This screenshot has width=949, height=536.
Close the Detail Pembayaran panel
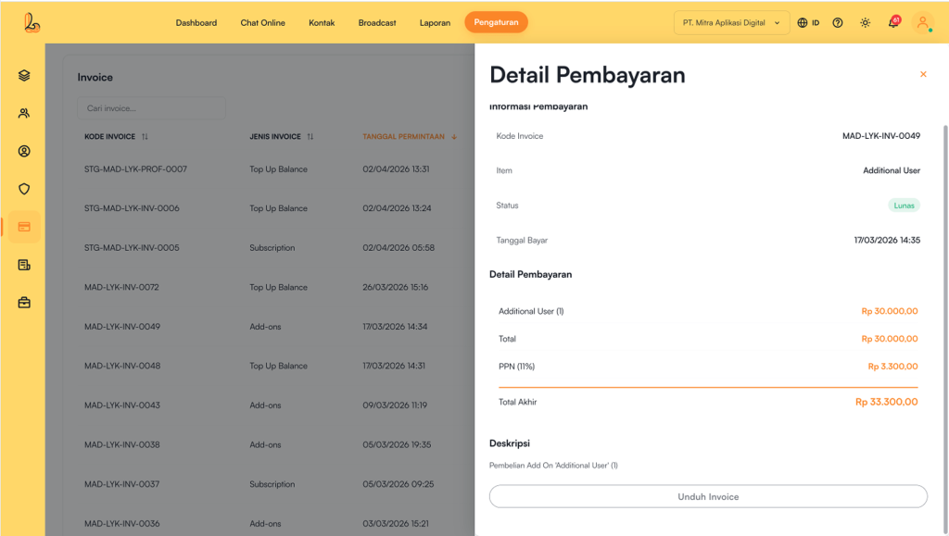click(923, 74)
